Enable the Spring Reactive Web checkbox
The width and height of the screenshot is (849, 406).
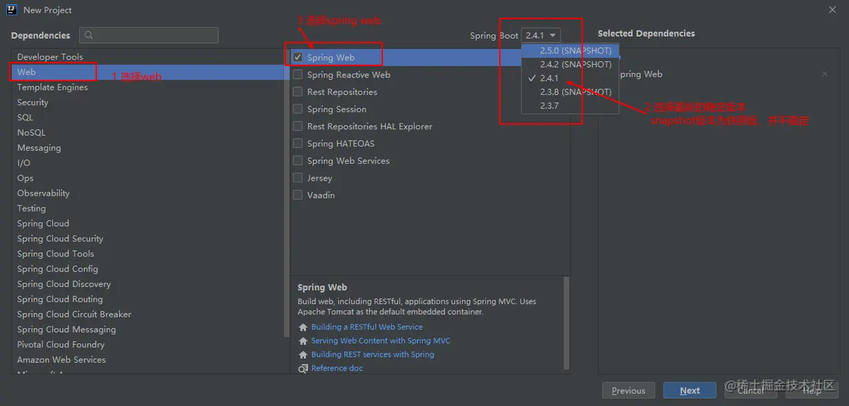(x=298, y=74)
